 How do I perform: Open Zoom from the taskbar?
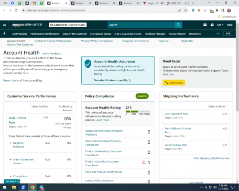[x=23, y=187]
